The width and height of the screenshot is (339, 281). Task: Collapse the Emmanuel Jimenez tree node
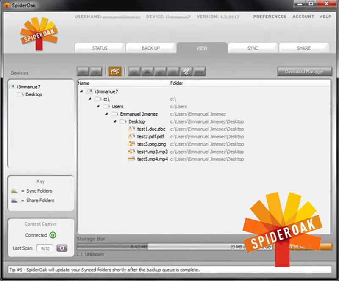(107, 114)
